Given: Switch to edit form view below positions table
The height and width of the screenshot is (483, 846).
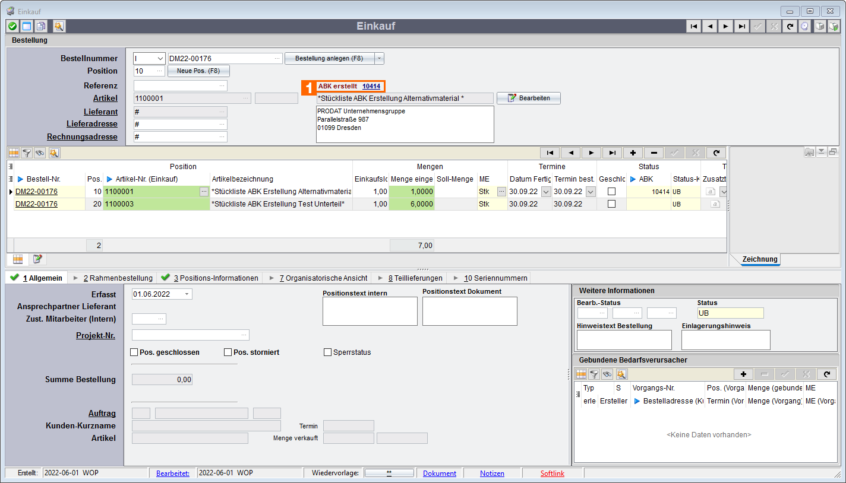Looking at the screenshot, I should pyautogui.click(x=37, y=259).
